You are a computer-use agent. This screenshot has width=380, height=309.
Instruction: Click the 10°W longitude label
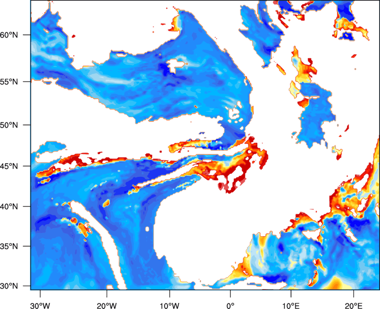(170, 305)
